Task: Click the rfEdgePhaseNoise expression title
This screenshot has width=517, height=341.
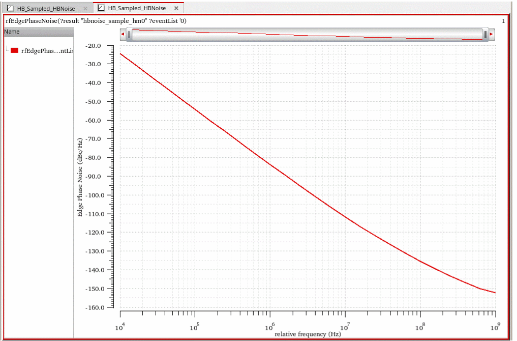Action: 96,21
